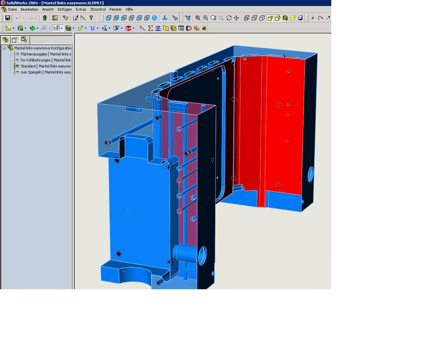Click the Save floppy disk icon

point(8,18)
